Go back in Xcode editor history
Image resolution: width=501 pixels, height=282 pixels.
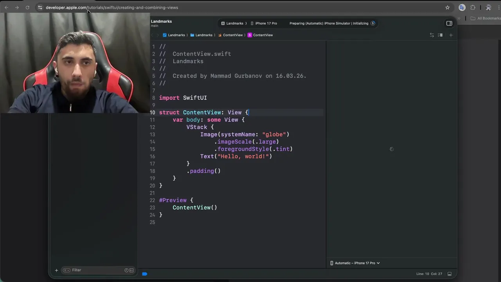153,35
